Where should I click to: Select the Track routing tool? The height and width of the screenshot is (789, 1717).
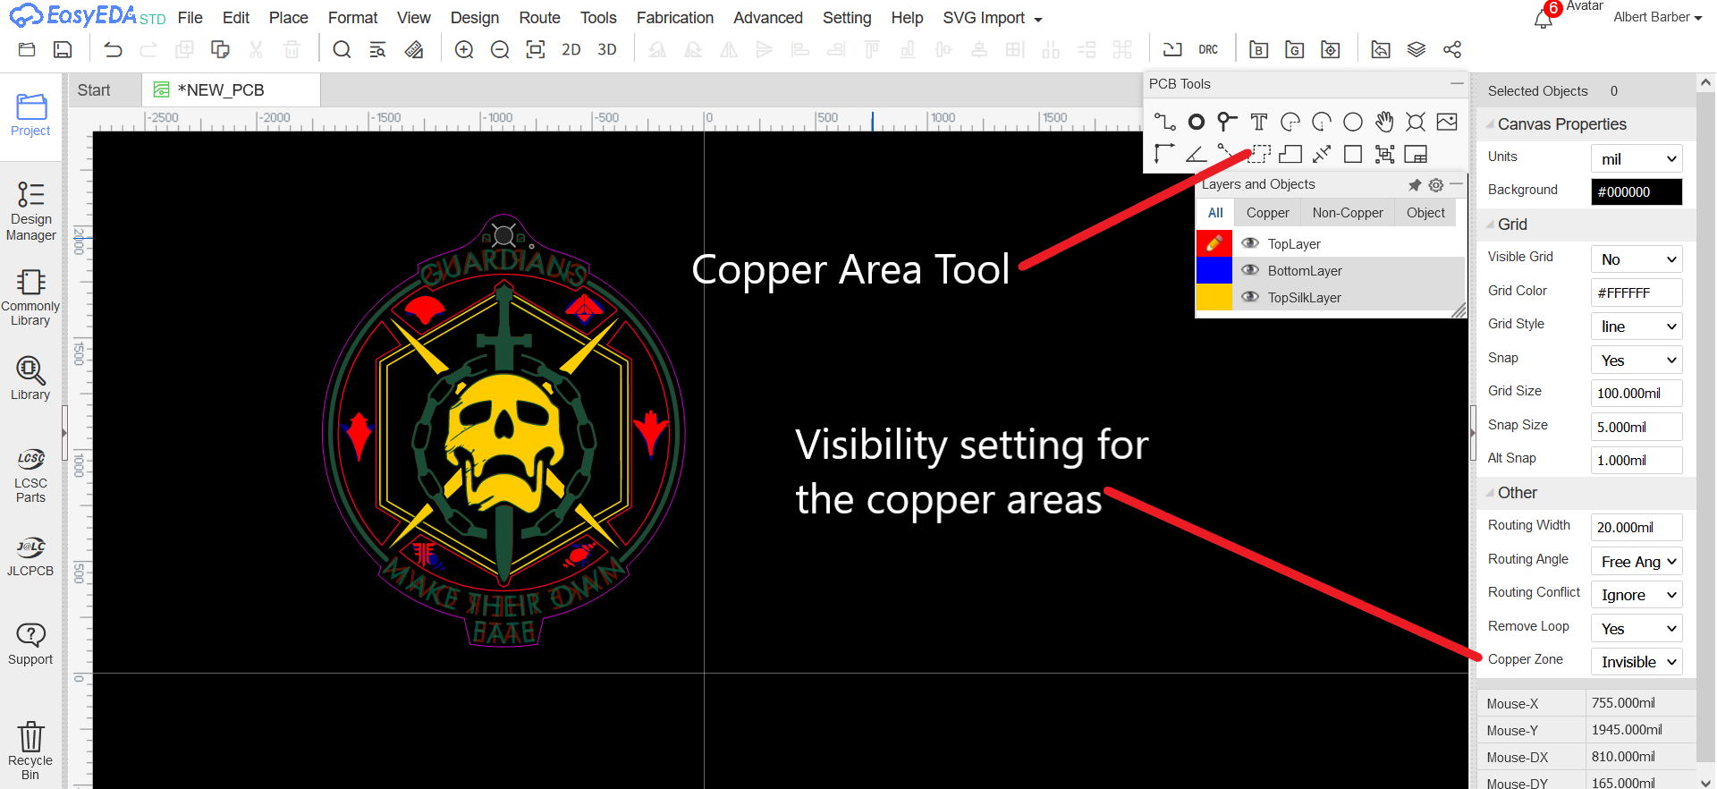[x=1164, y=122]
